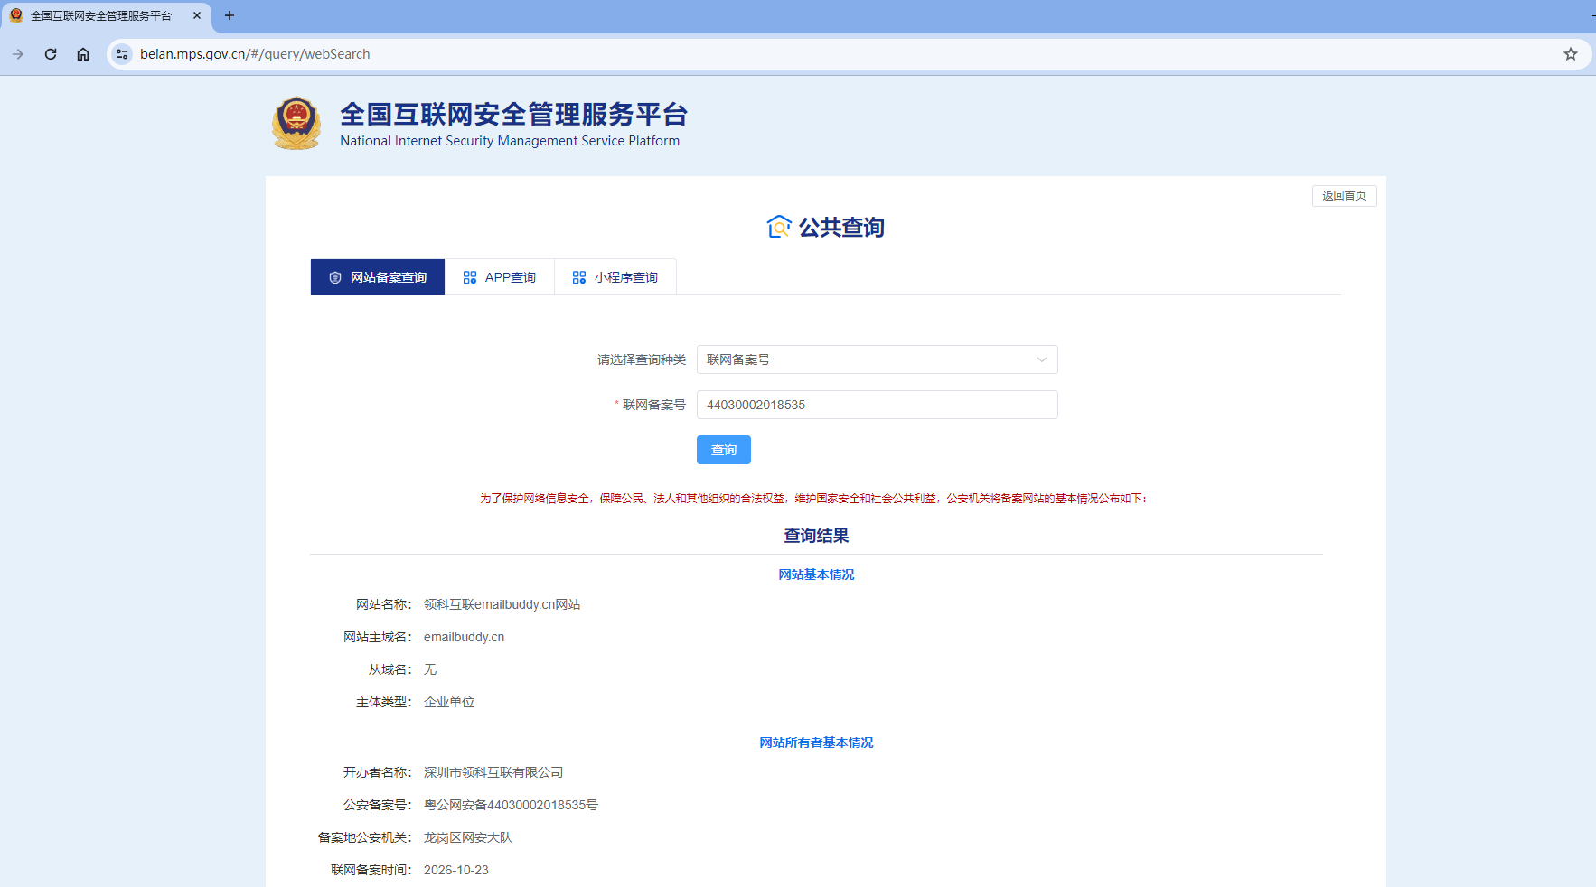Click the 全国互联网安全管理服务平台 title
Screen dimensions: 1596x887
point(513,115)
